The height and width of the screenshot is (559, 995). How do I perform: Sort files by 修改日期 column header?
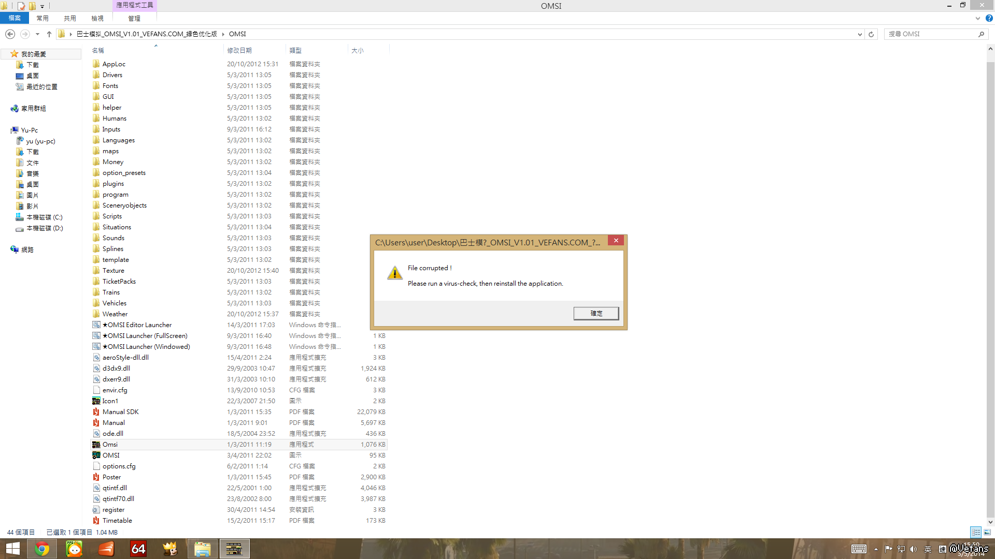tap(239, 50)
